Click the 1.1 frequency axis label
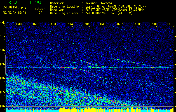The height and width of the screenshot is (112, 176). 3,36
